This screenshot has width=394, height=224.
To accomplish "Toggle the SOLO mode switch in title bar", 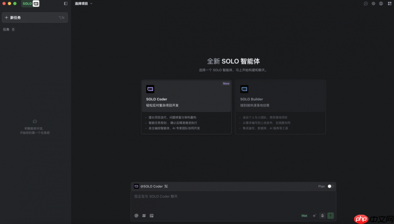I will pyautogui.click(x=31, y=3).
